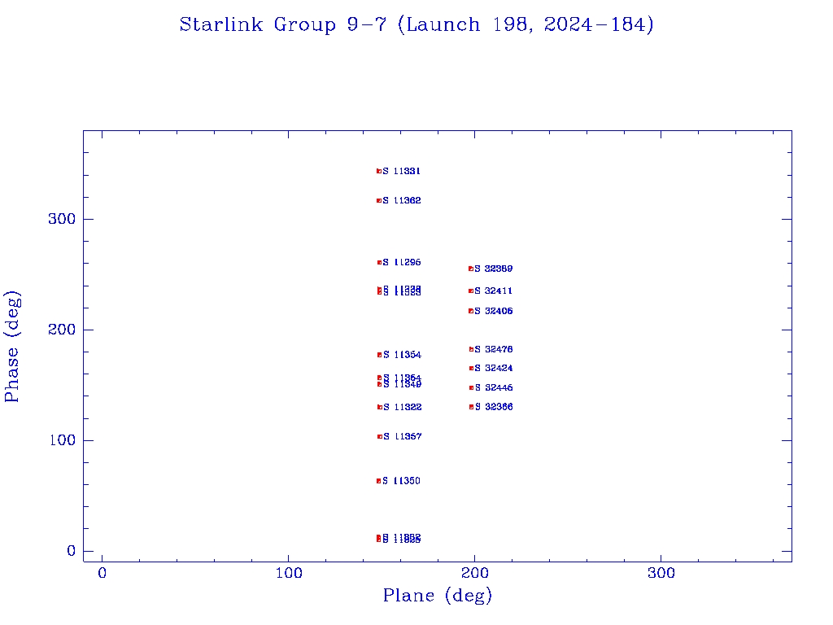This screenshot has width=833, height=625.
Task: Pick the red data marker beside S 32406
Action: pyautogui.click(x=471, y=311)
